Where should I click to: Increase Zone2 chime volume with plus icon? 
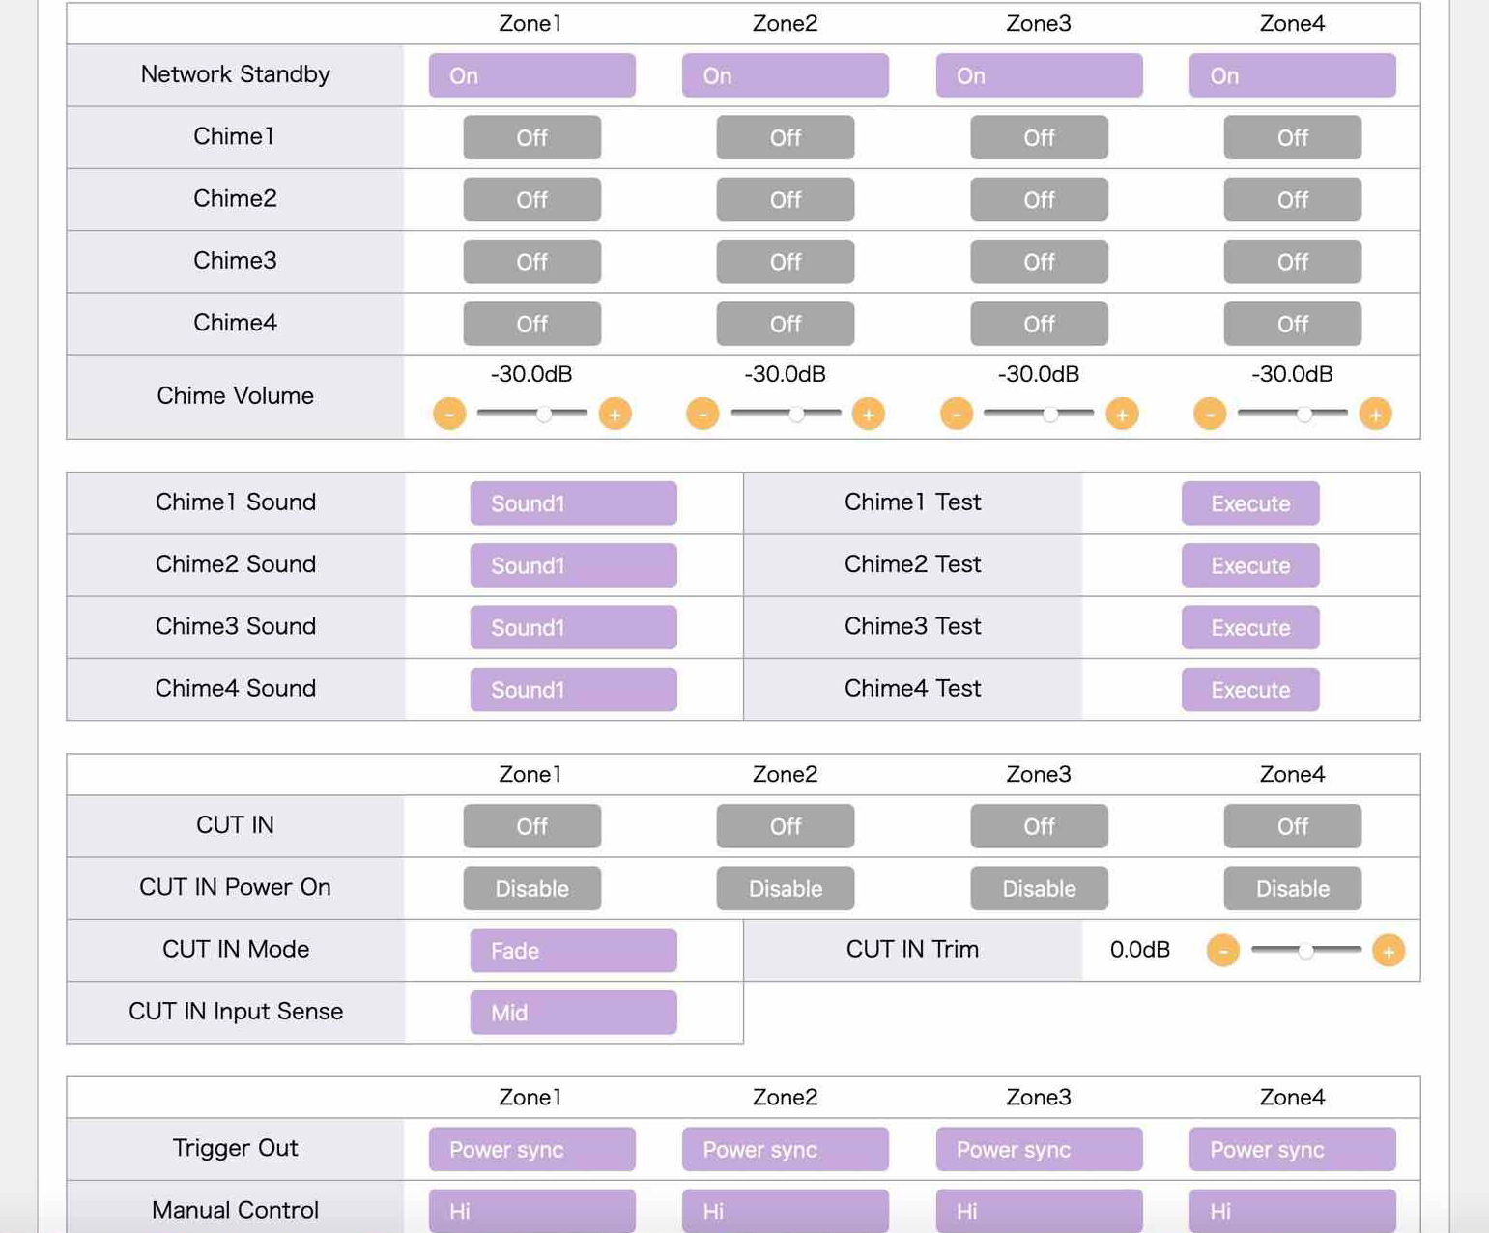pyautogui.click(x=868, y=414)
